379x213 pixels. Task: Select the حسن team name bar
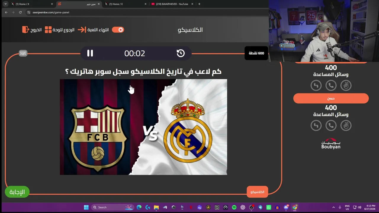coord(331,99)
